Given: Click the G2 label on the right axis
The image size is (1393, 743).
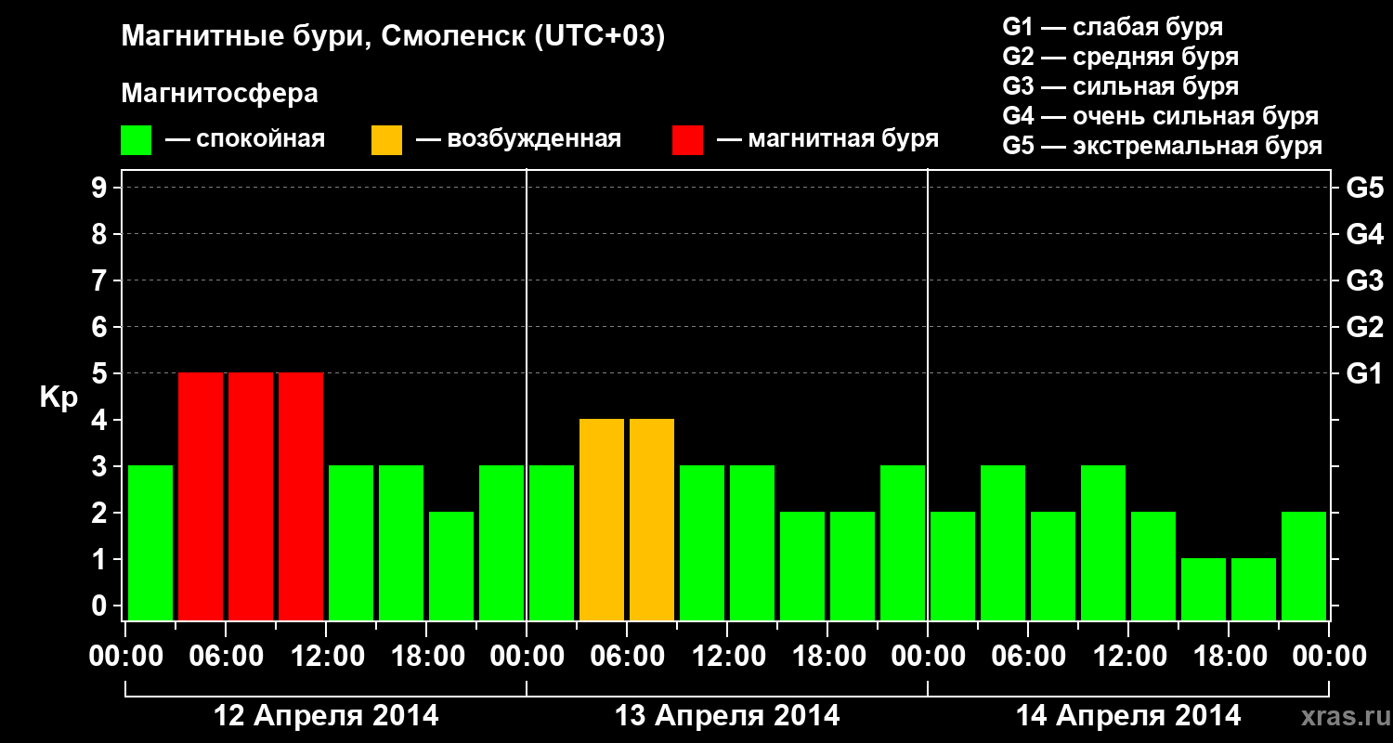Looking at the screenshot, I should click(1365, 327).
